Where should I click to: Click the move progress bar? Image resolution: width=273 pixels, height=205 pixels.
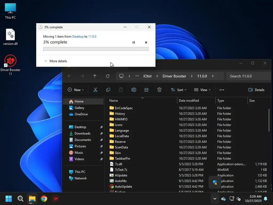pyautogui.click(x=96, y=49)
